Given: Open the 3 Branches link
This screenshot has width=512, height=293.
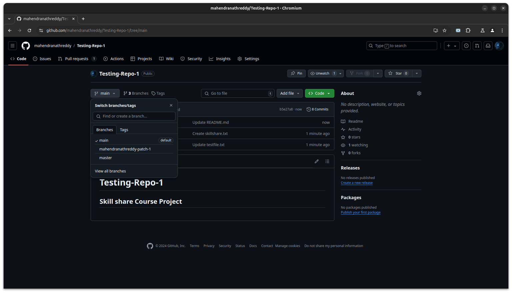Looking at the screenshot, I should 136,93.
